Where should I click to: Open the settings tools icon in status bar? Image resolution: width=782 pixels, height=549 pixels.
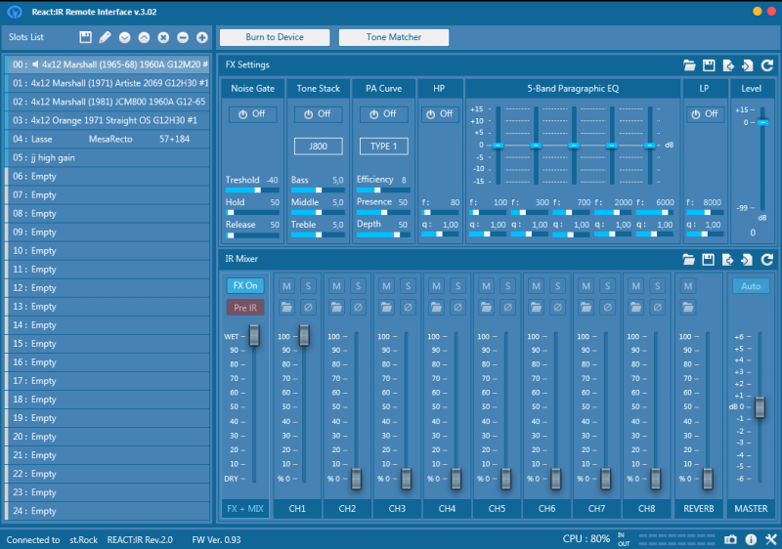coord(769,539)
